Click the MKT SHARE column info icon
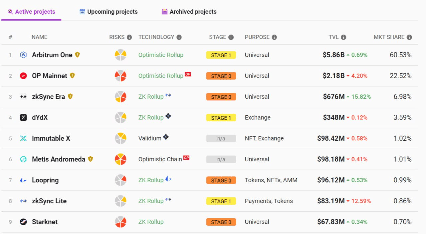This screenshot has height=234, width=426. point(409,37)
